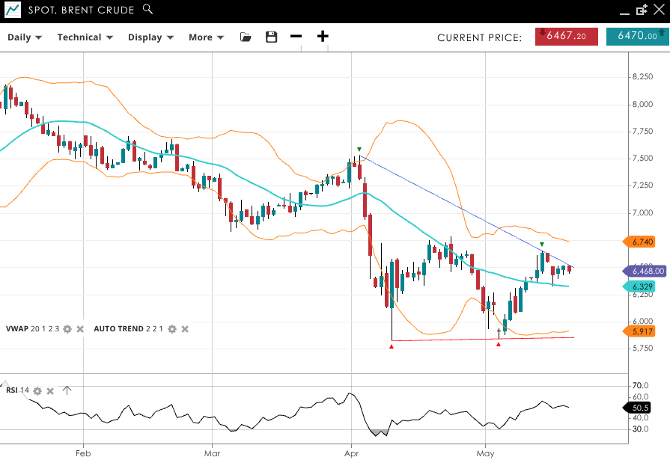Click the orange 6,740 upper band price label

pos(639,242)
